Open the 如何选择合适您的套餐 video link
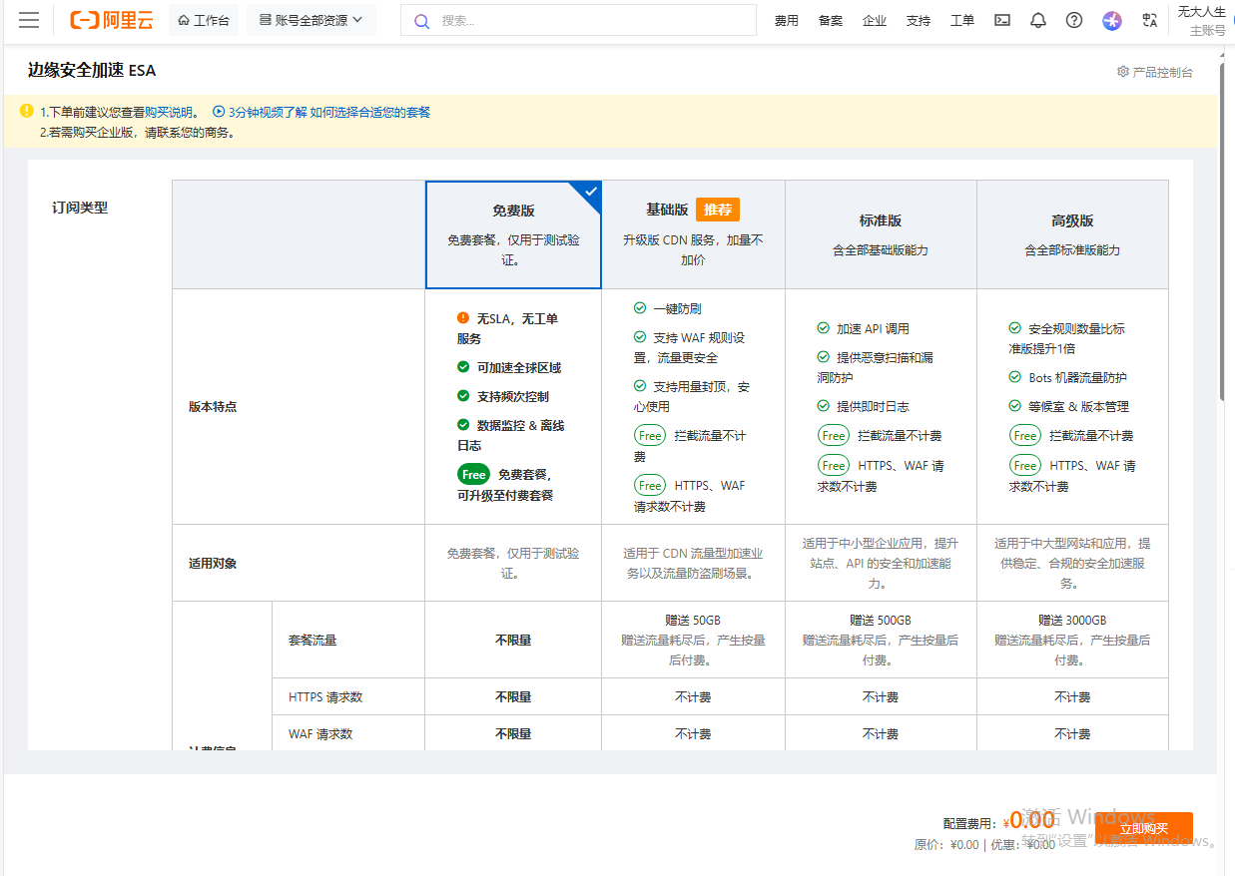Viewport: 1235px width, 876px height. pos(369,113)
